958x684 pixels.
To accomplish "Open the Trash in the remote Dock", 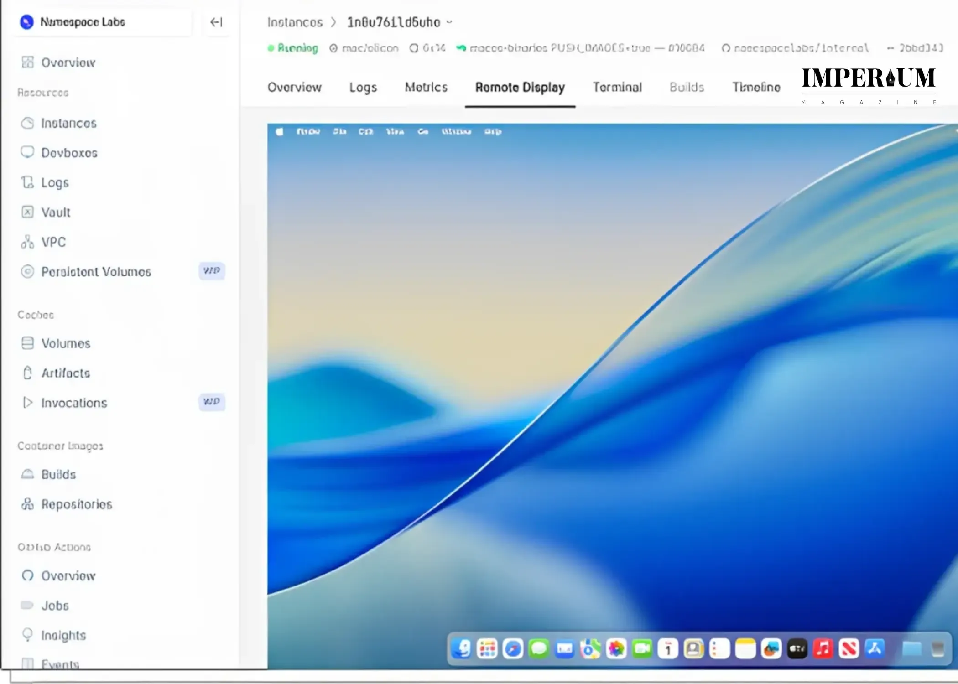I will [938, 648].
